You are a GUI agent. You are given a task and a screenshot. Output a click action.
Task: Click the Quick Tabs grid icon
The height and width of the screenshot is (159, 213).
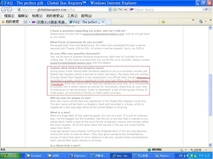coord(26,22)
